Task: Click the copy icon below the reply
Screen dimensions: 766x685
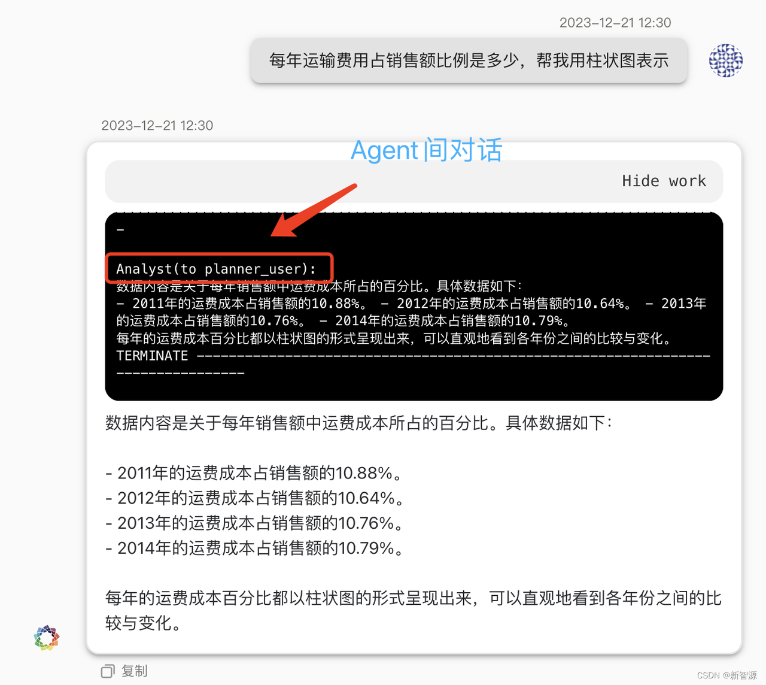Action: [x=108, y=671]
